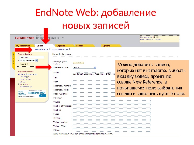The width and height of the screenshot is (194, 145).
Task: Open the Quick List (0) link
Action: [25, 79]
